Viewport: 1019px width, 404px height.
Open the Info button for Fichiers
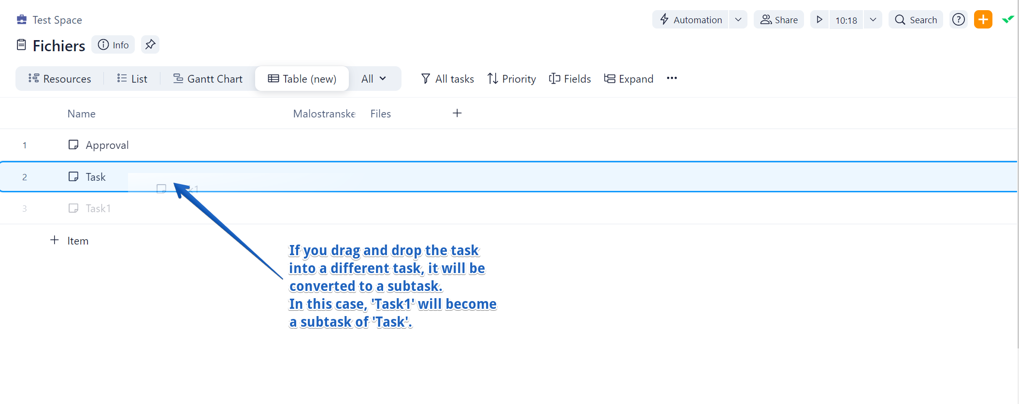(113, 45)
